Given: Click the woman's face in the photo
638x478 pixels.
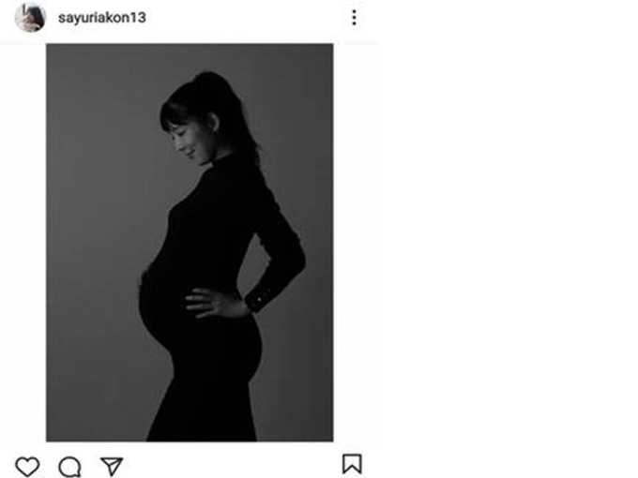Looking at the screenshot, I should [x=188, y=141].
